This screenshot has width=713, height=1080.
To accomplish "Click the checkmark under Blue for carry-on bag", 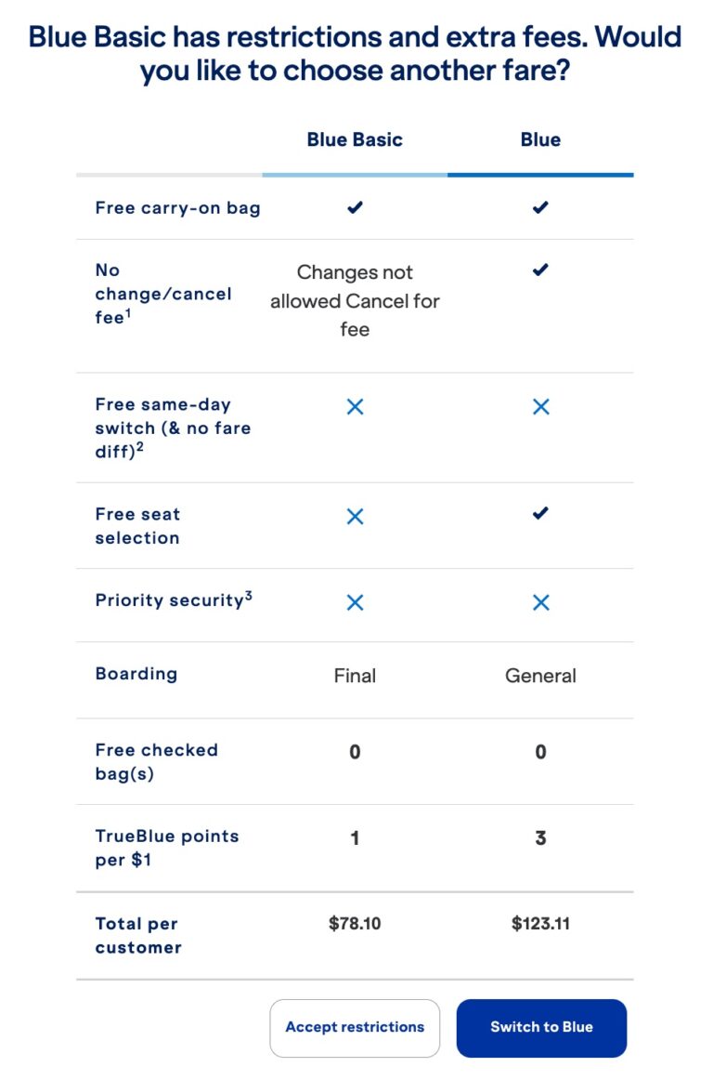I will (x=540, y=207).
